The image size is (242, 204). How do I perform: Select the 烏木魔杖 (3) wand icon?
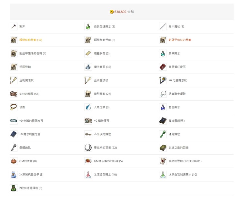[x=163, y=26]
